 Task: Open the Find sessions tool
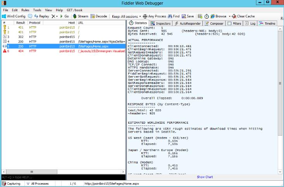pos(174,16)
